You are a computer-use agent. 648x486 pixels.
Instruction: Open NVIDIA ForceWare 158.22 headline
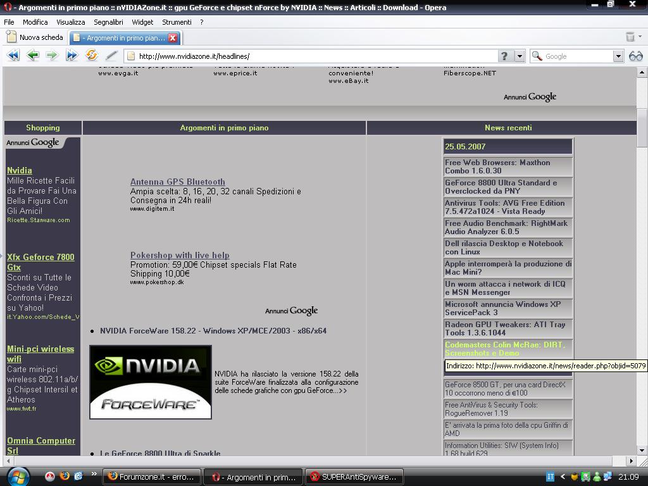[x=213, y=330]
